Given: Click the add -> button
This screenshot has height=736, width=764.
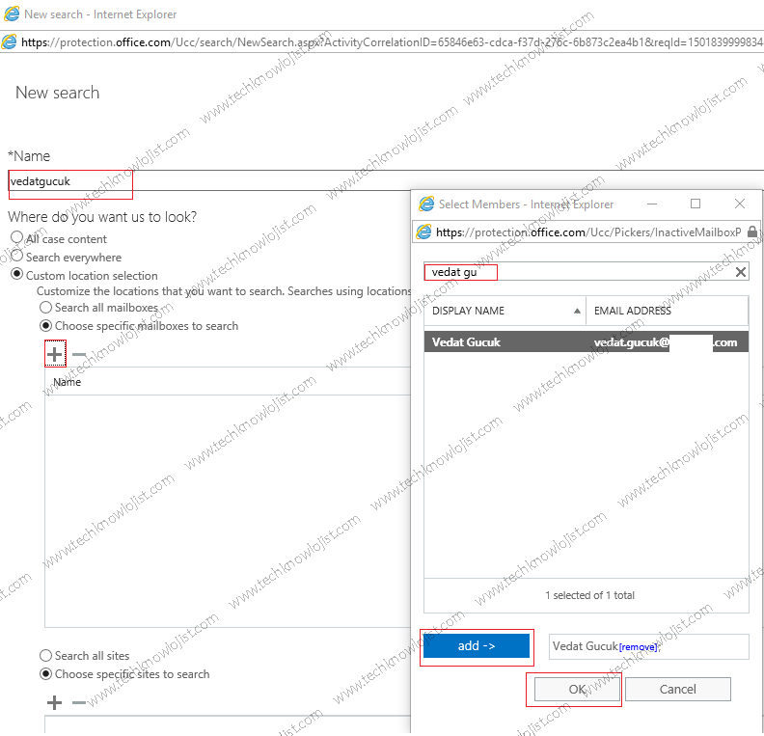Looking at the screenshot, I should [476, 646].
